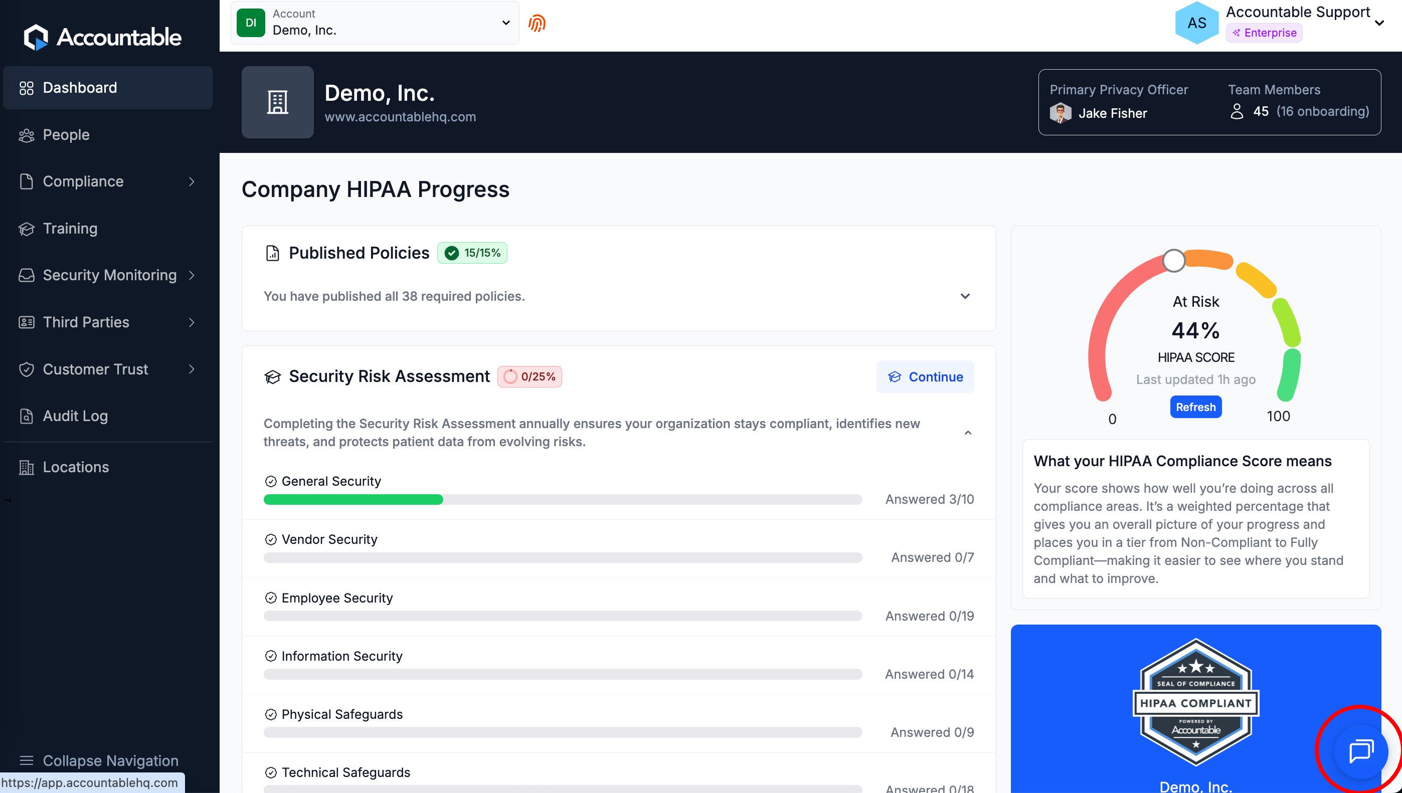The image size is (1402, 793).
Task: Open Locations in the sidebar
Action: (76, 467)
